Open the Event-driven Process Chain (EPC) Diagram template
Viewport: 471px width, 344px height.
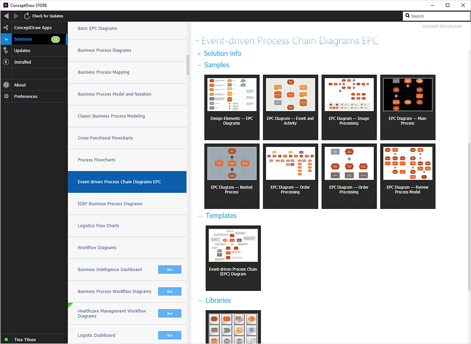[233, 258]
